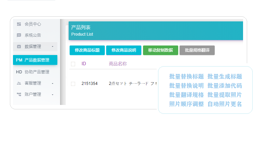Click the 数据管理 archive box icon
Viewport: 269px width, 144px height.
point(19,47)
